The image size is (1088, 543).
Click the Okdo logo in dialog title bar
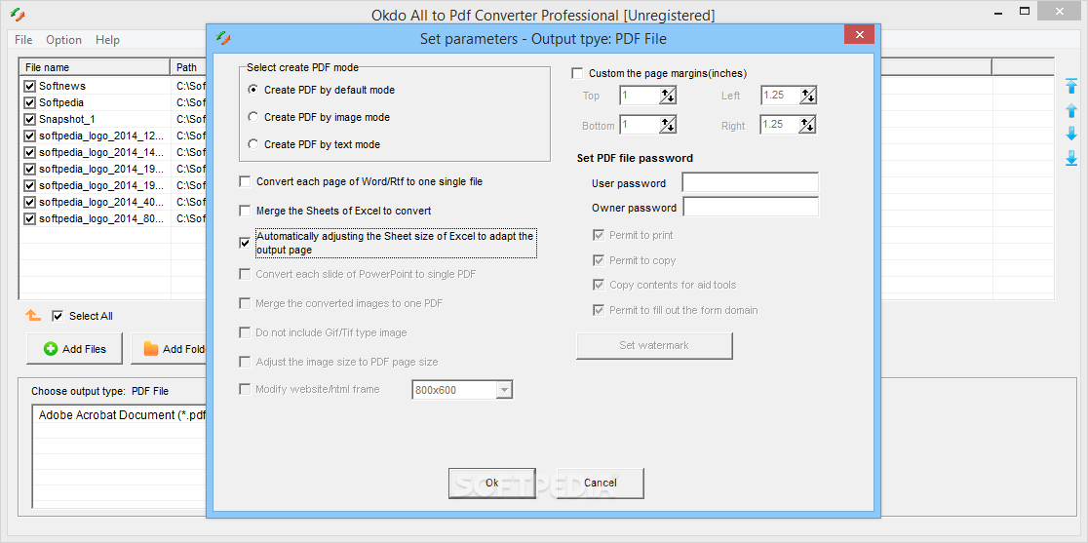tap(222, 37)
